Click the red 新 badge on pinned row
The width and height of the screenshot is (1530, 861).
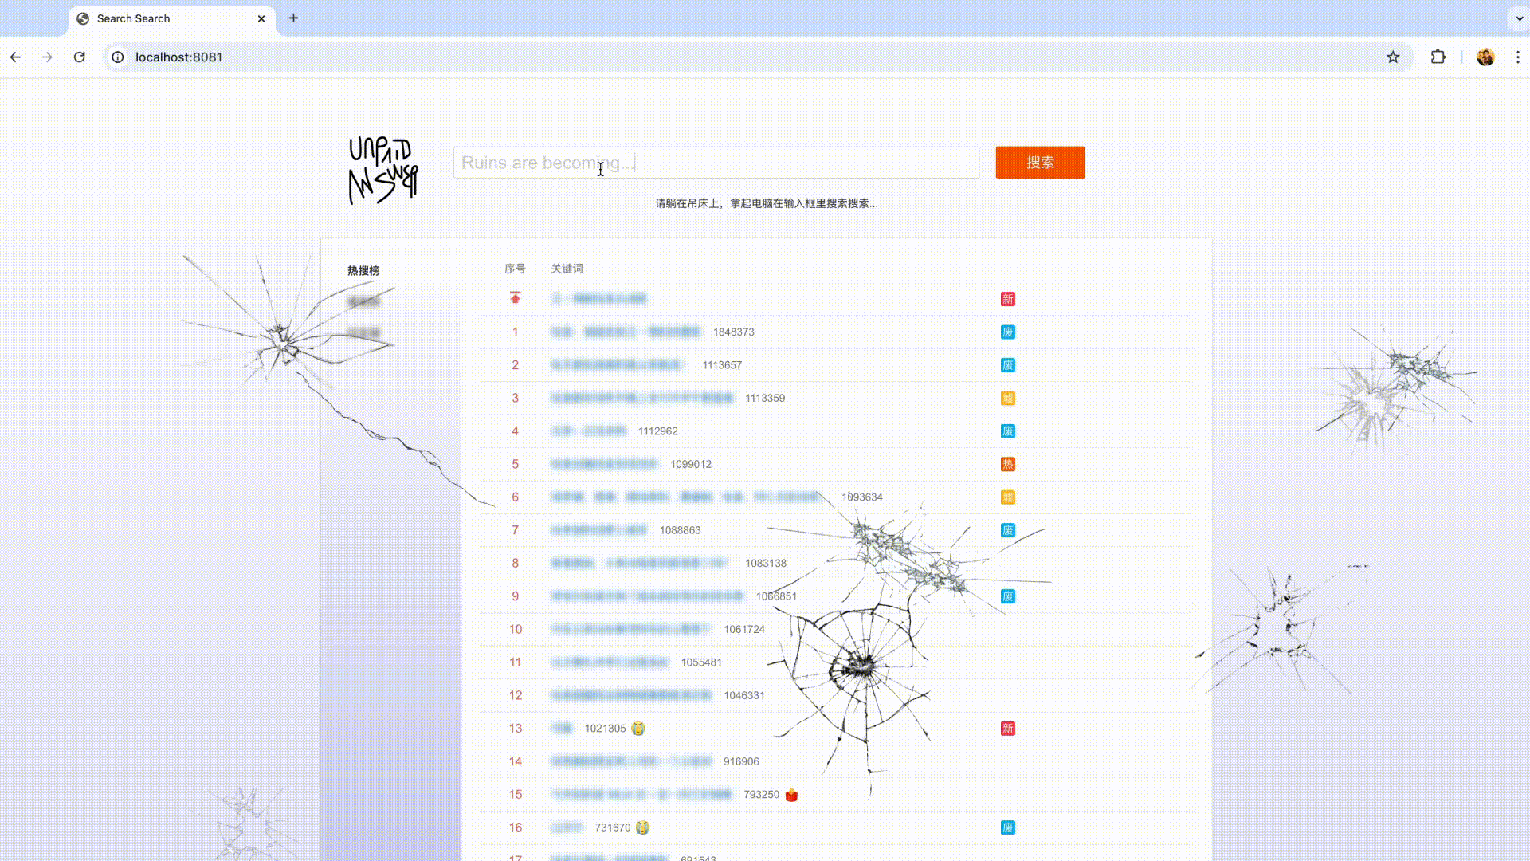pos(1007,299)
